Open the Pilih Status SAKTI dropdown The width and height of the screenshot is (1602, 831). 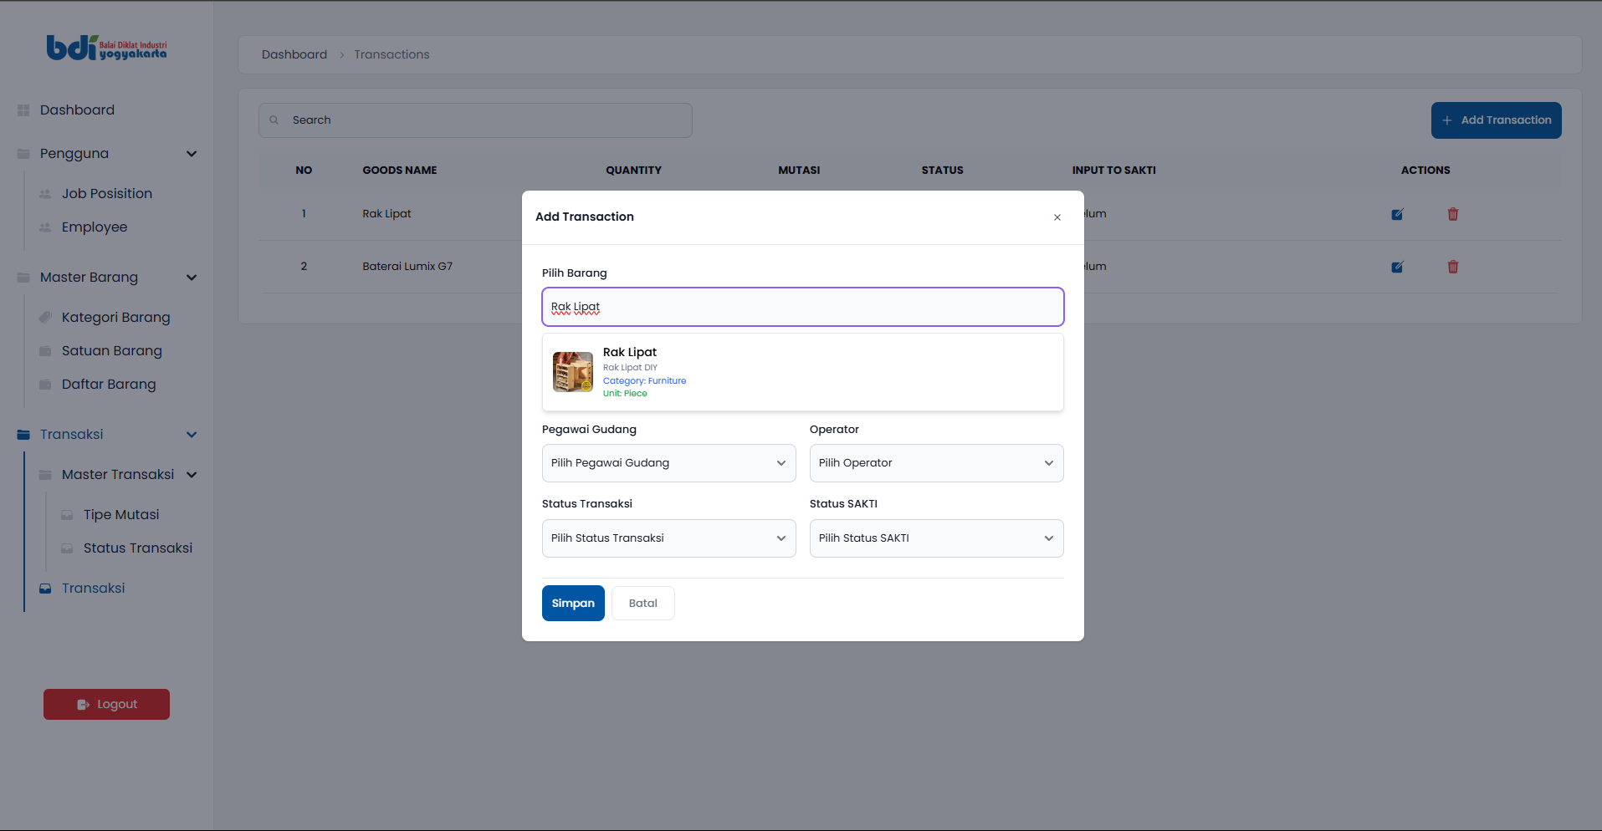[x=936, y=538]
